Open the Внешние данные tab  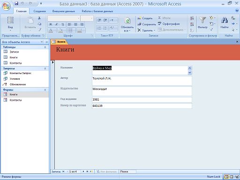pyautogui.click(x=63, y=11)
